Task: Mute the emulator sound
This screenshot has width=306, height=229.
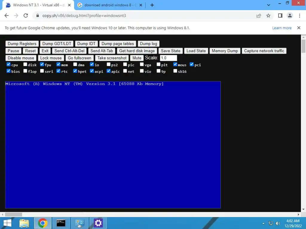Action: (137, 58)
